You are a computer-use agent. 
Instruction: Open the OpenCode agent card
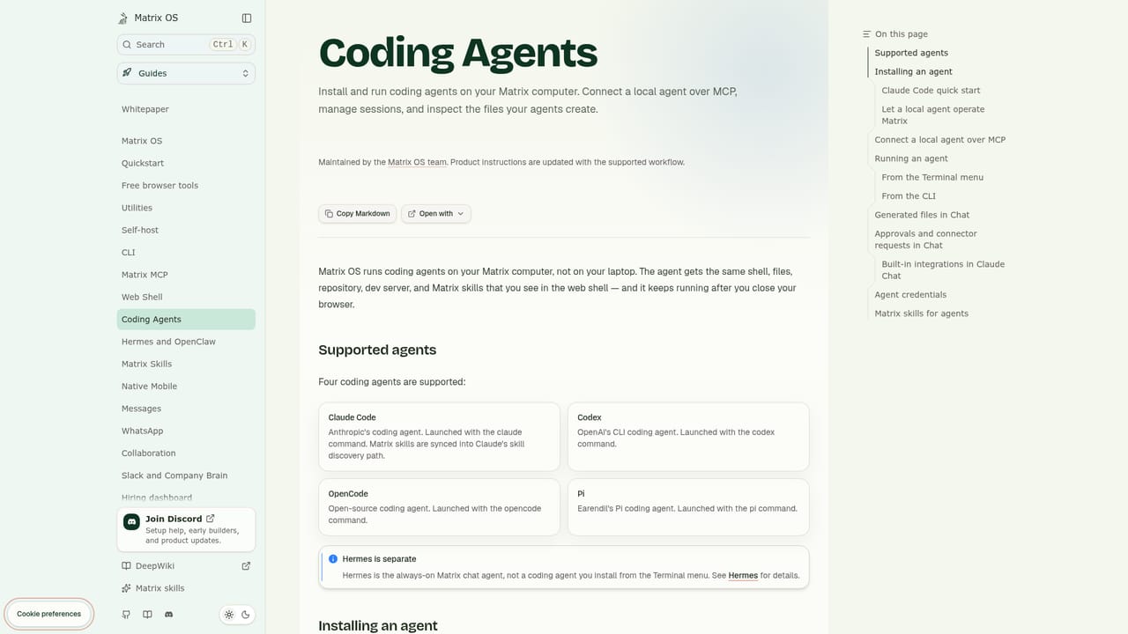[439, 507]
